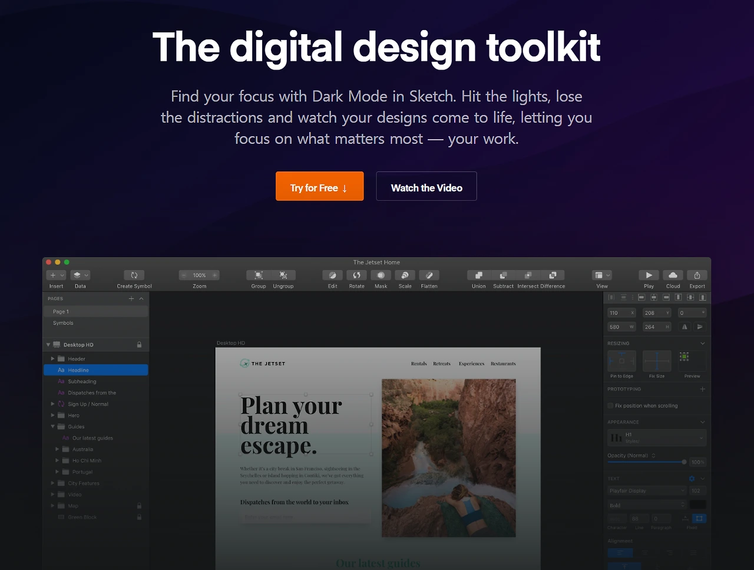
Task: Open the Cloud upload icon
Action: [673, 275]
